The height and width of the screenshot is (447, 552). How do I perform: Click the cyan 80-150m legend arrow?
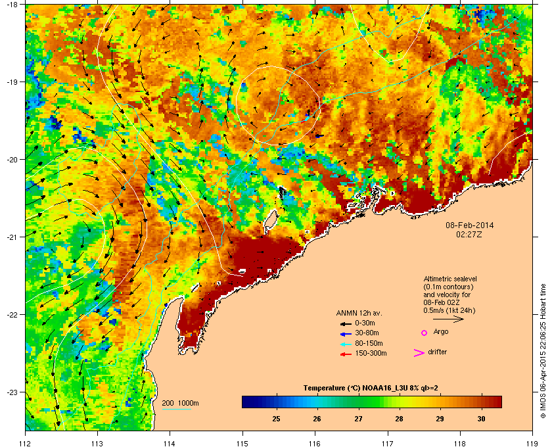pos(346,344)
